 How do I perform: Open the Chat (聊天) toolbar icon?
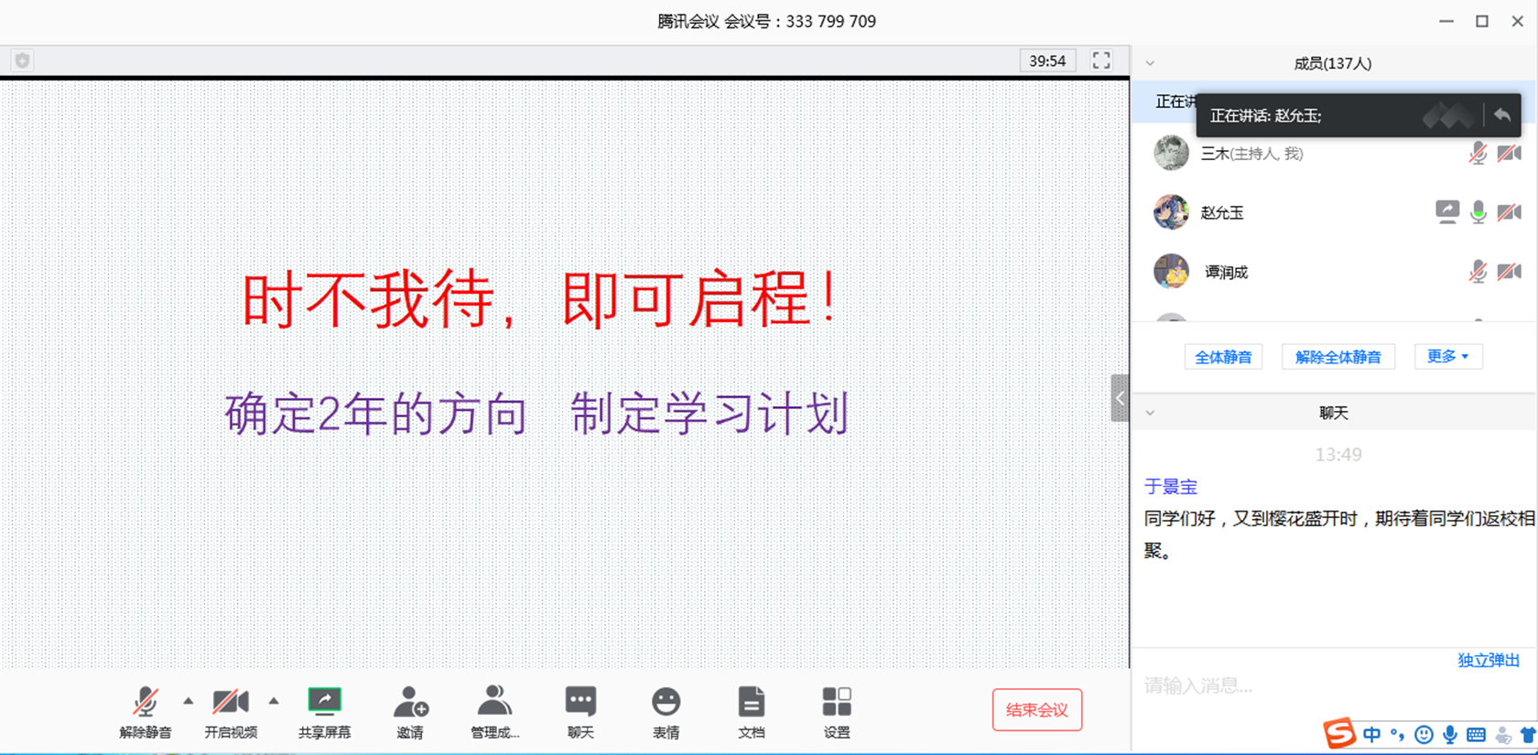[x=580, y=703]
